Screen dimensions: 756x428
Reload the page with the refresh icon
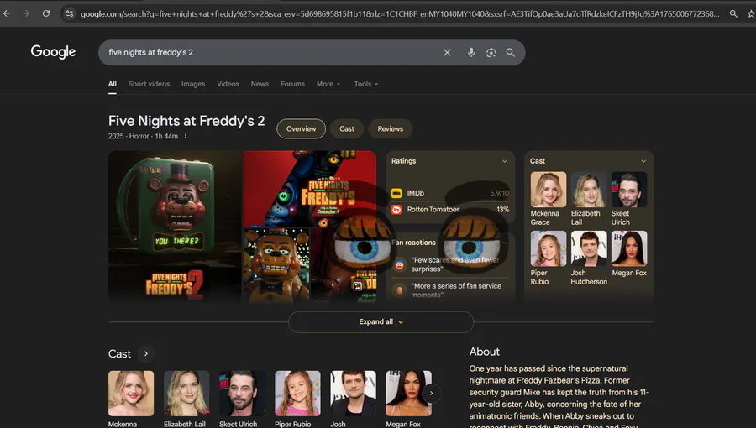46,13
